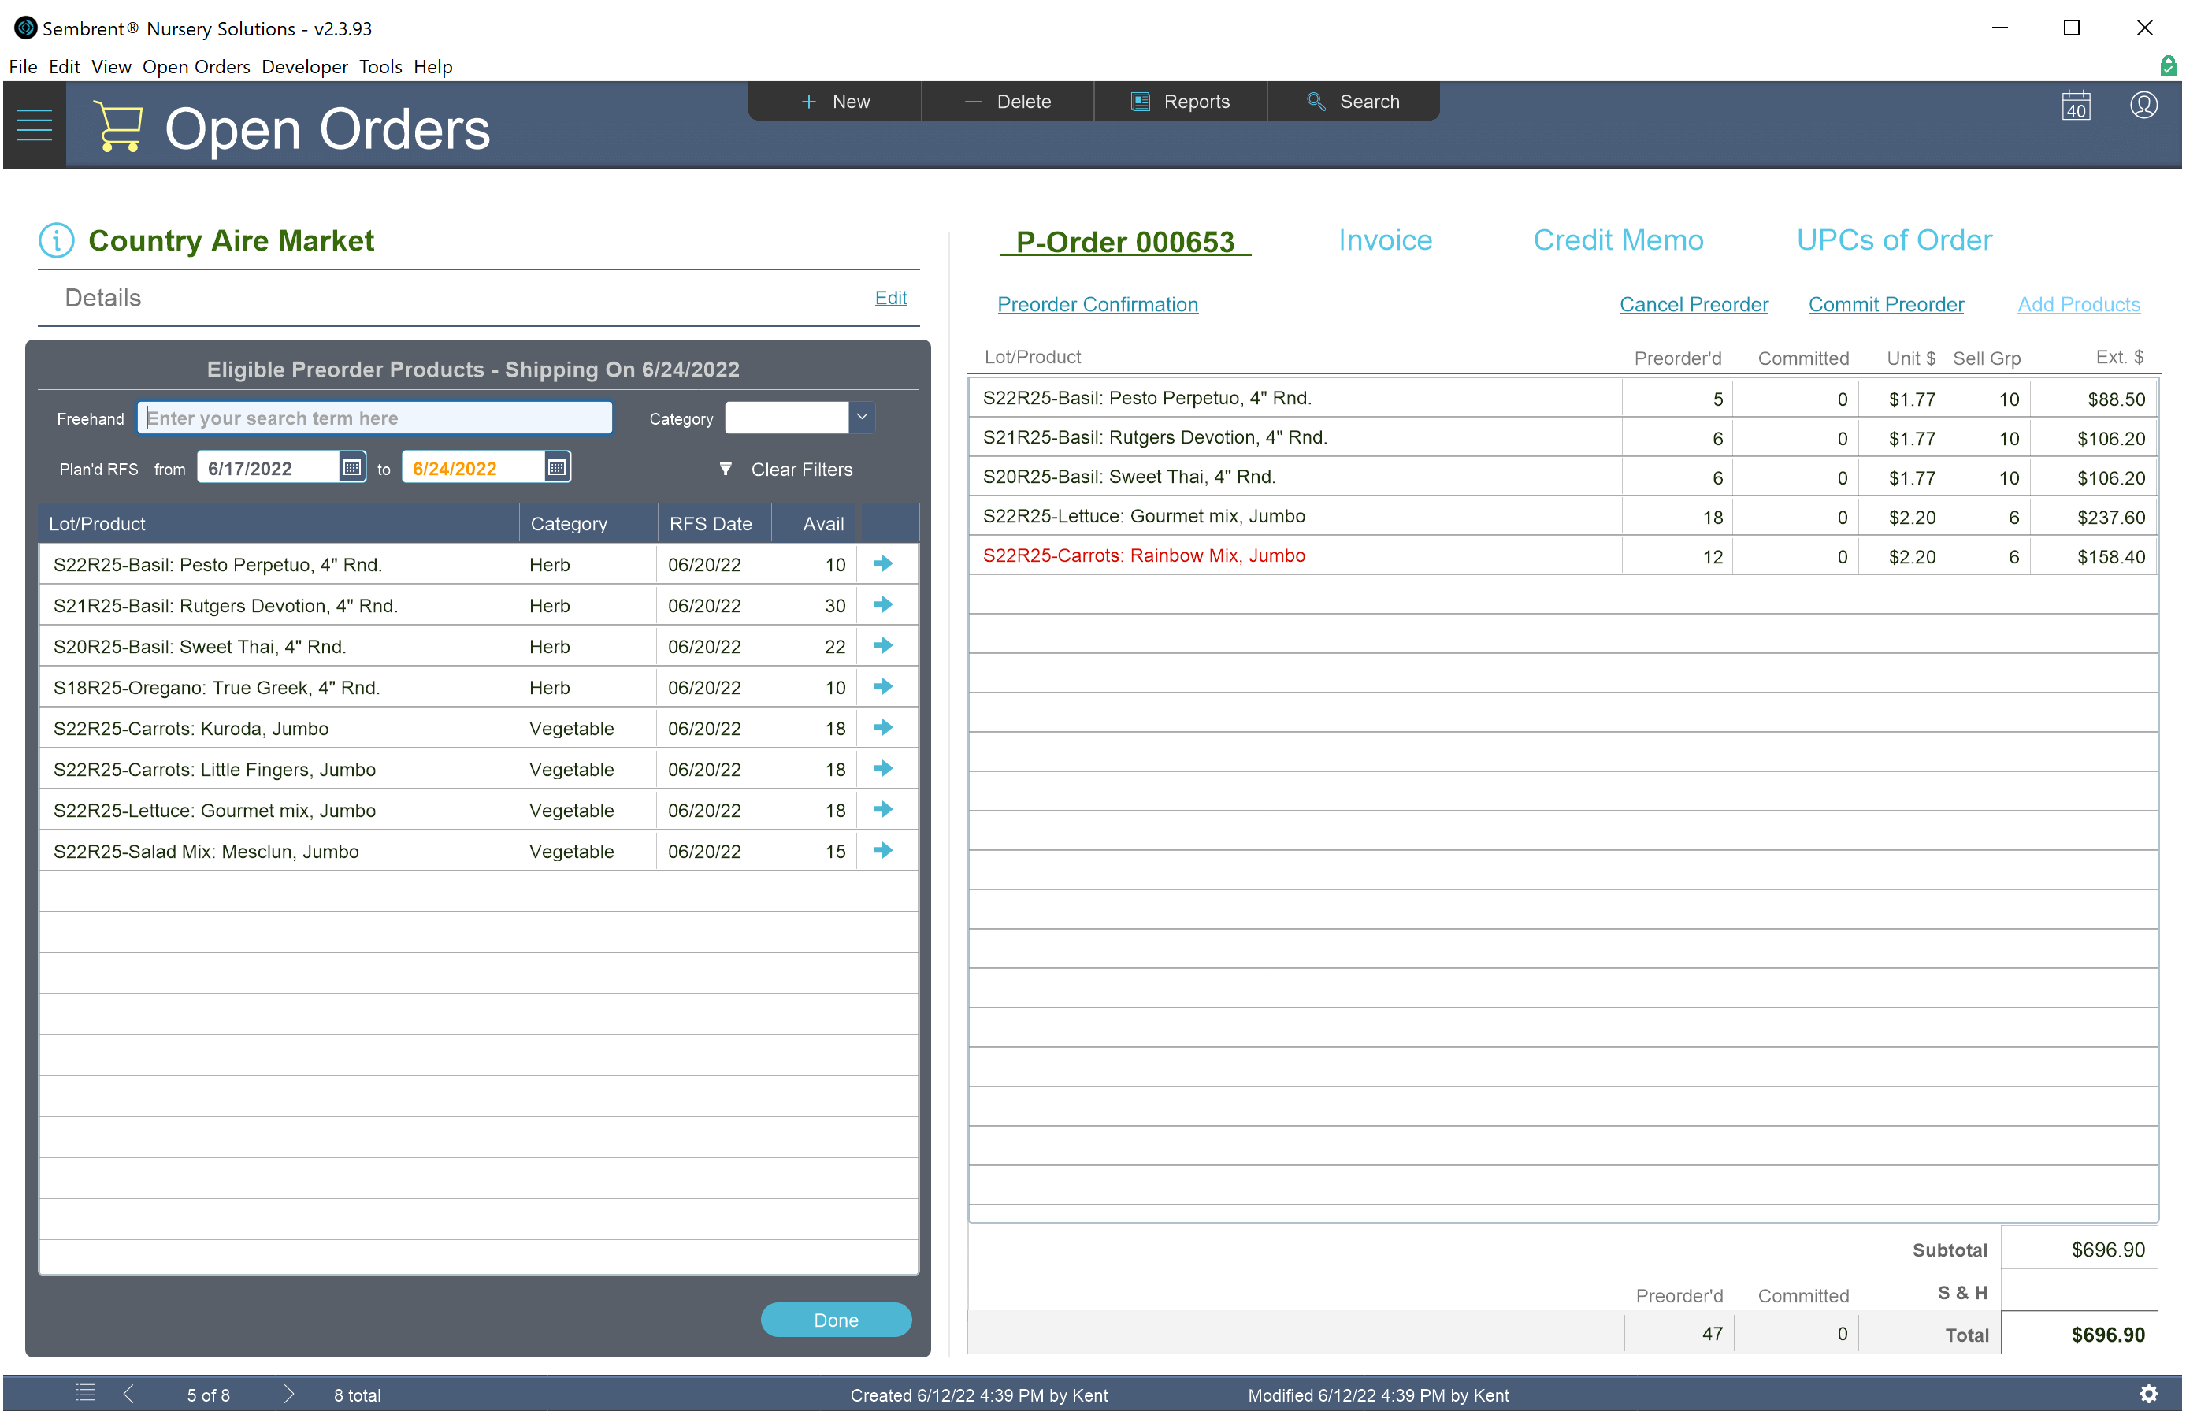The image size is (2186, 1415).
Task: Expand the Category dropdown
Action: coord(862,417)
